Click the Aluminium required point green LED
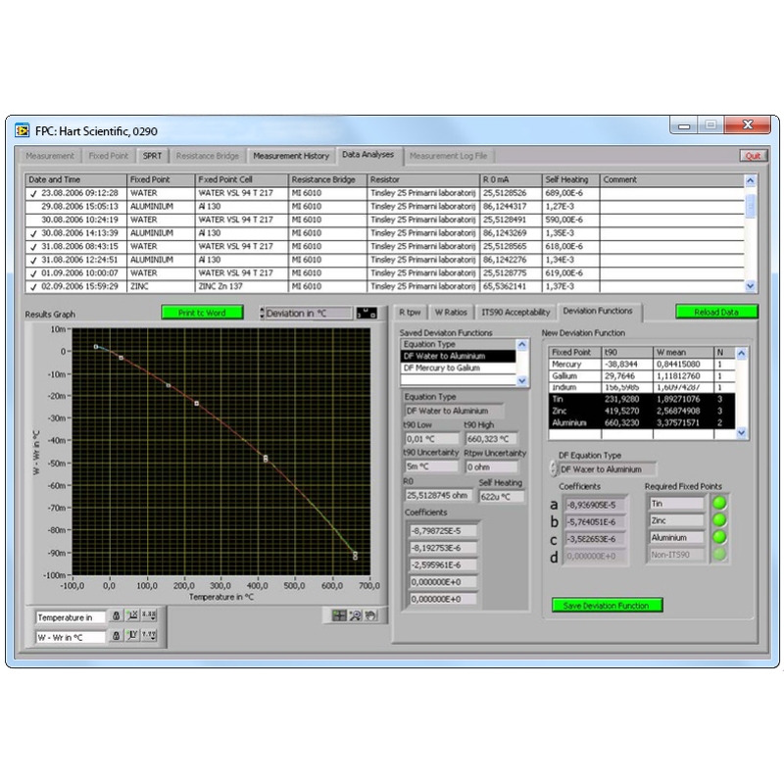 pos(719,537)
